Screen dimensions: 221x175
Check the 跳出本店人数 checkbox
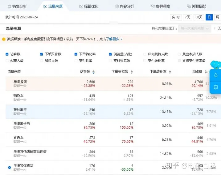pyautogui.click(x=179, y=54)
